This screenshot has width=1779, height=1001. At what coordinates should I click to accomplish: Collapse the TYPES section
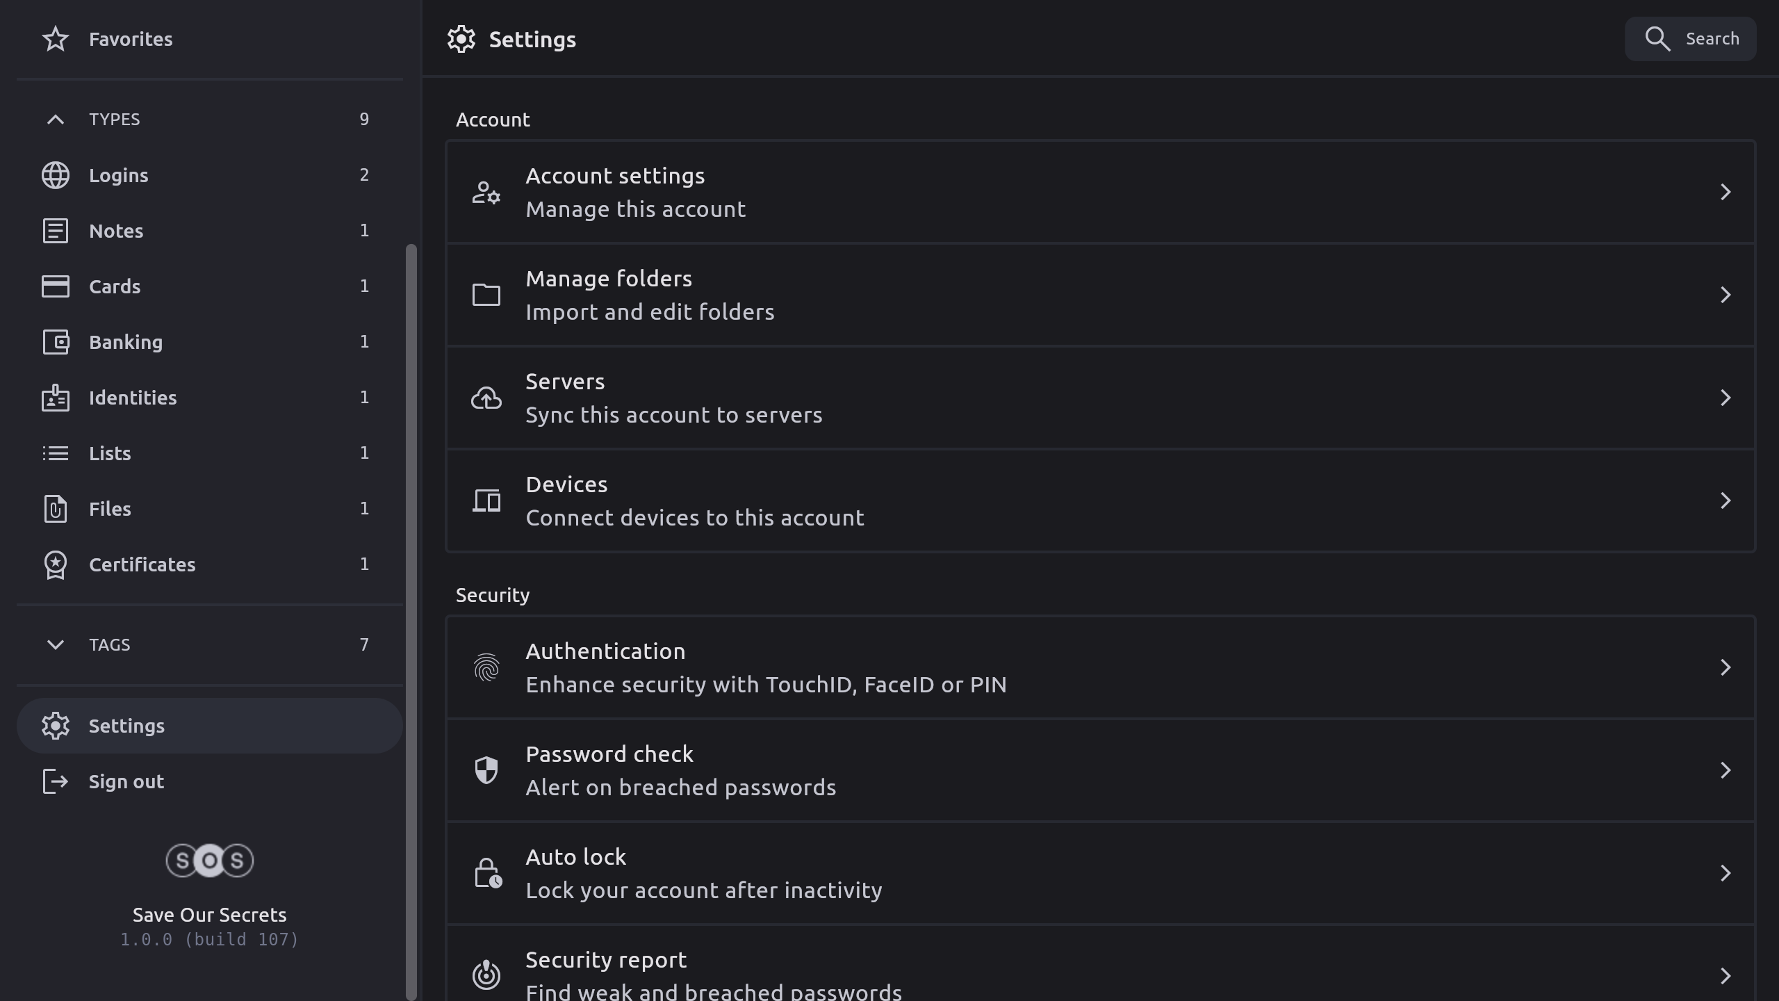click(56, 120)
